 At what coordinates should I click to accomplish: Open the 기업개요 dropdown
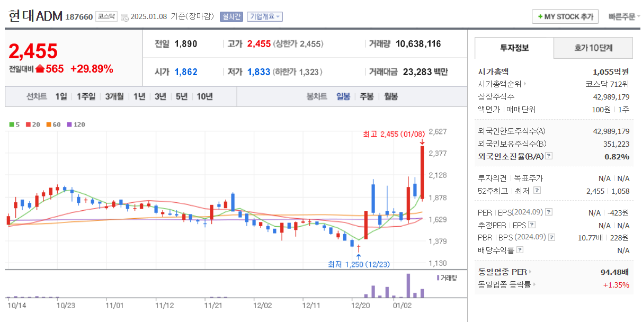[x=265, y=17]
